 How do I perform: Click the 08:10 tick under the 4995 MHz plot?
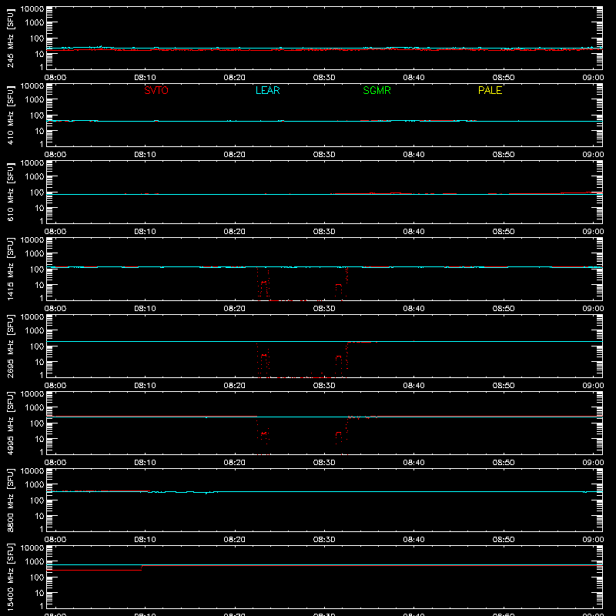pyautogui.click(x=145, y=463)
